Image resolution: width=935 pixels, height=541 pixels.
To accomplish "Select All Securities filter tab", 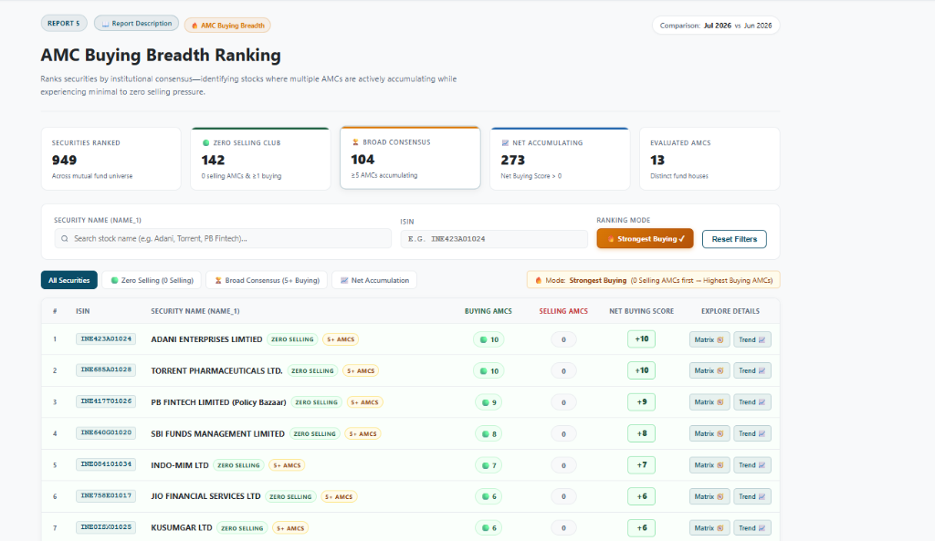I will pos(69,280).
